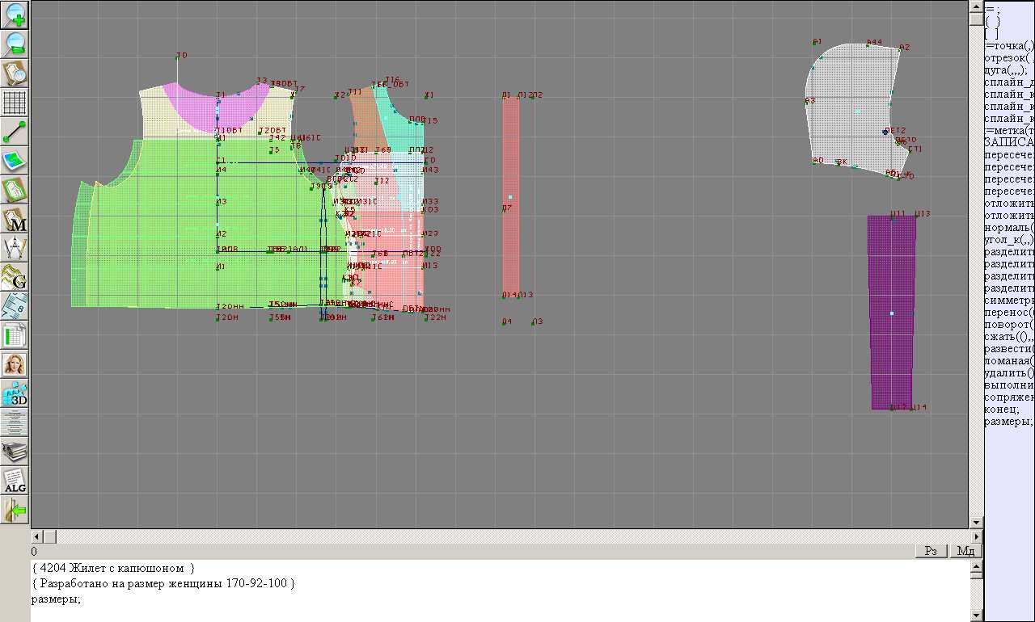Select the line segment tool
1035x622 pixels.
click(x=15, y=132)
